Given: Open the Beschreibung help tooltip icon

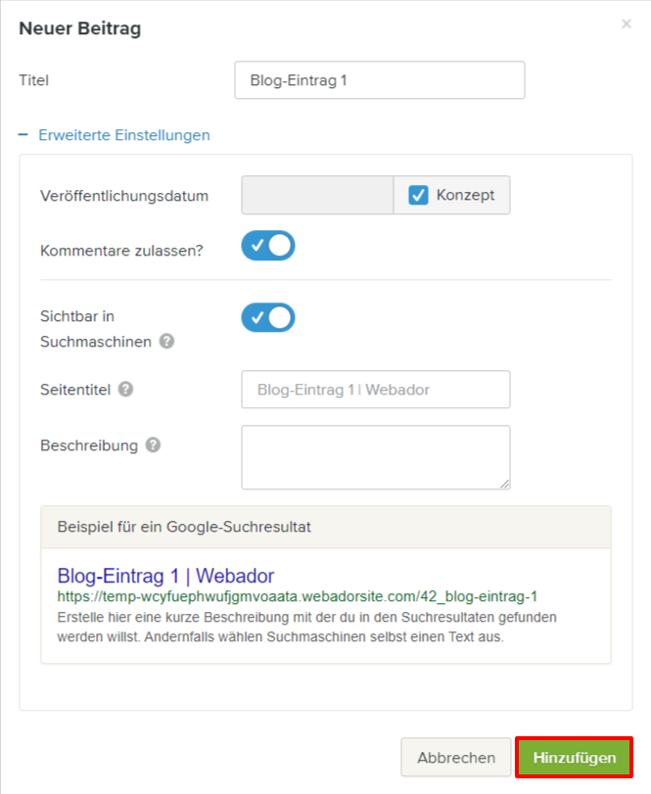Looking at the screenshot, I should pyautogui.click(x=153, y=444).
